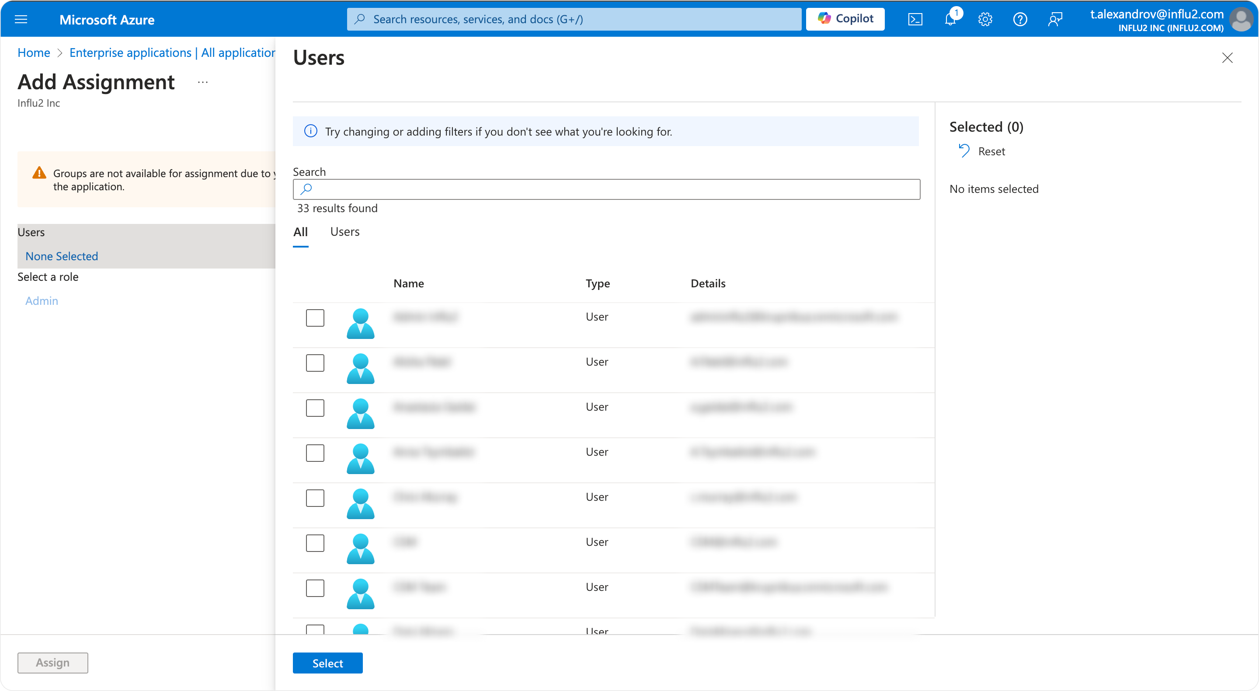Open the portal settings gear
Image resolution: width=1259 pixels, height=691 pixels.
tap(985, 19)
